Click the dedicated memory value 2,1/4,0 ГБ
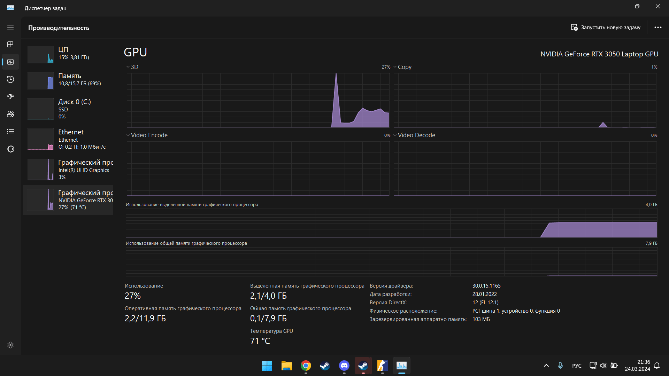Screen dimensions: 669x376 268,296
